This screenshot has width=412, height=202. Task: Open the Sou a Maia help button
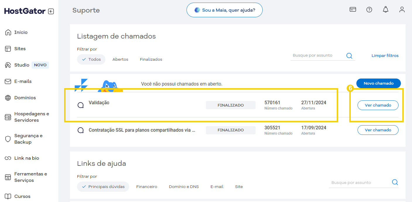tap(225, 10)
